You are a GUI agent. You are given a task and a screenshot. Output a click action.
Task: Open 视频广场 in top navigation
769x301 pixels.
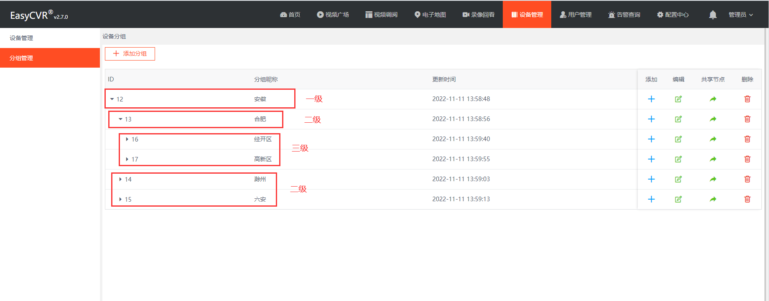click(x=333, y=15)
